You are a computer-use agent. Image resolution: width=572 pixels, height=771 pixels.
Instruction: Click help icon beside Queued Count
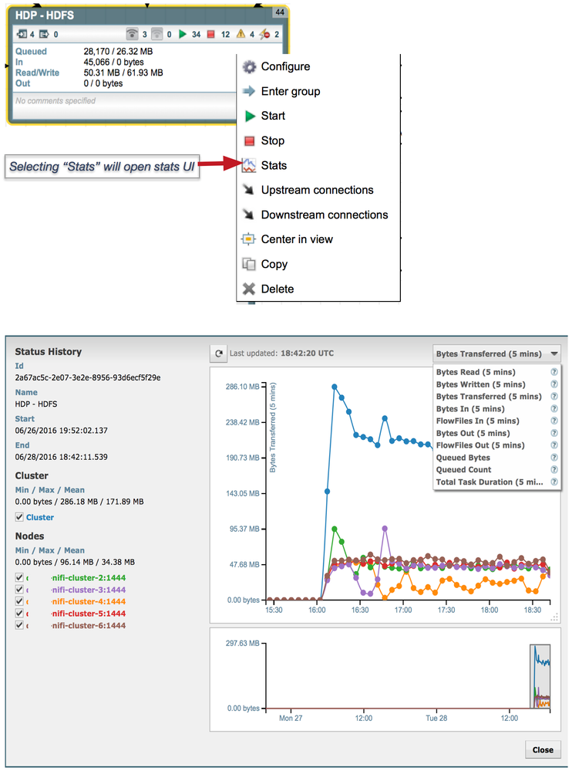point(553,469)
